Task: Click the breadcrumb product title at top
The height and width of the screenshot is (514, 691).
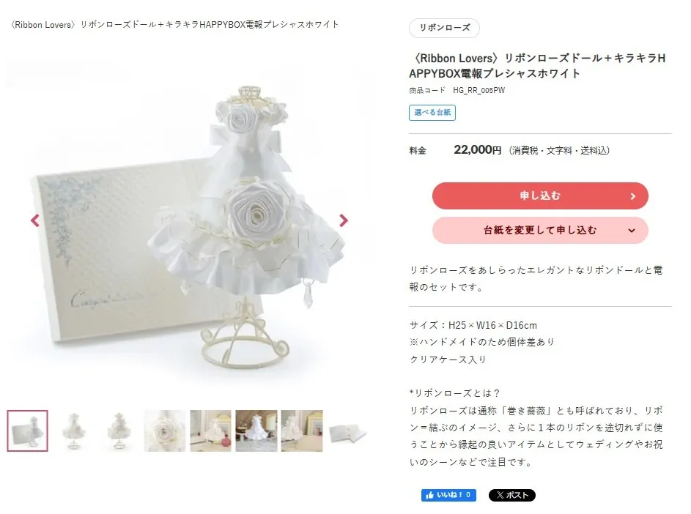Action: coord(174,25)
